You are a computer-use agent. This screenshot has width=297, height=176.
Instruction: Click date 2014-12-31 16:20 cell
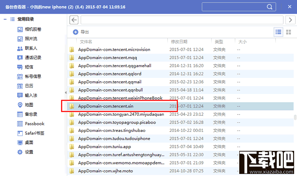(186, 66)
